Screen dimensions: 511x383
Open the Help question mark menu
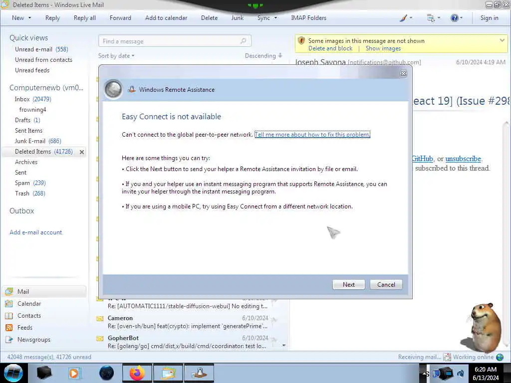tap(456, 18)
